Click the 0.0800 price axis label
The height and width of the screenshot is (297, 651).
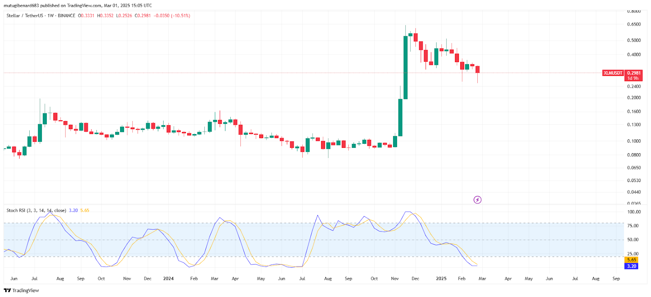click(634, 155)
